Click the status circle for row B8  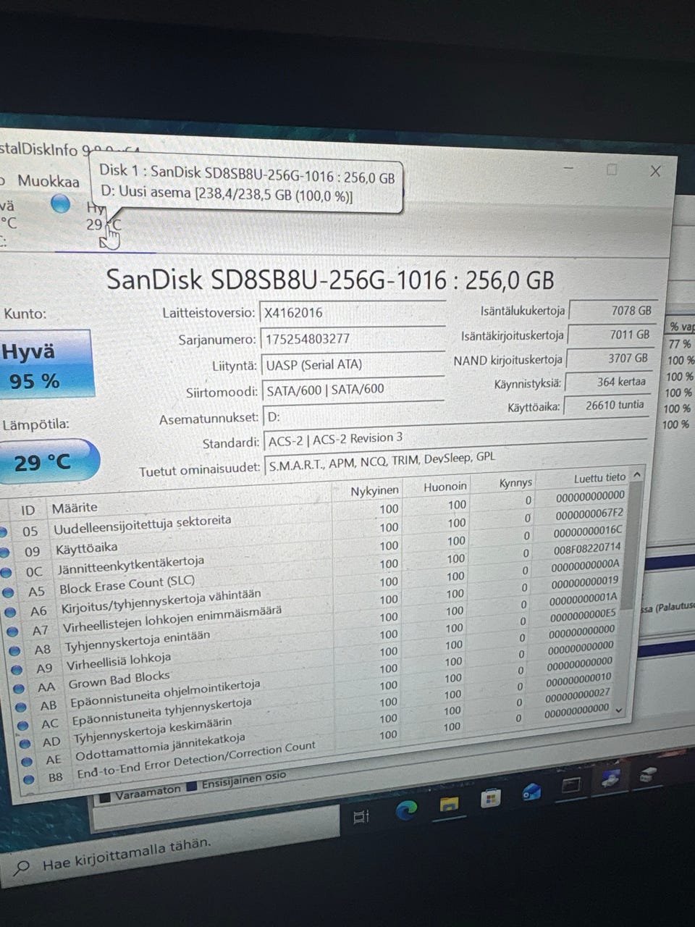click(x=29, y=780)
